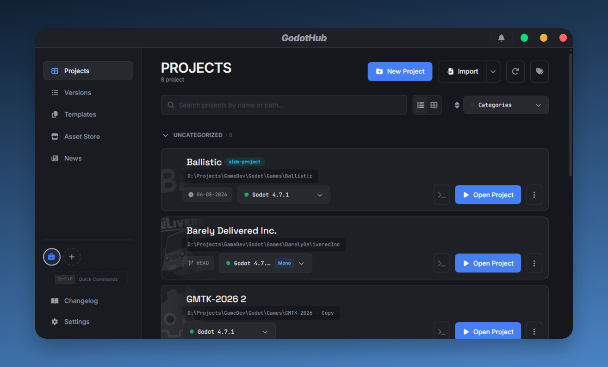The image size is (608, 367).
Task: Click the "8 project" count text
Action: (173, 80)
